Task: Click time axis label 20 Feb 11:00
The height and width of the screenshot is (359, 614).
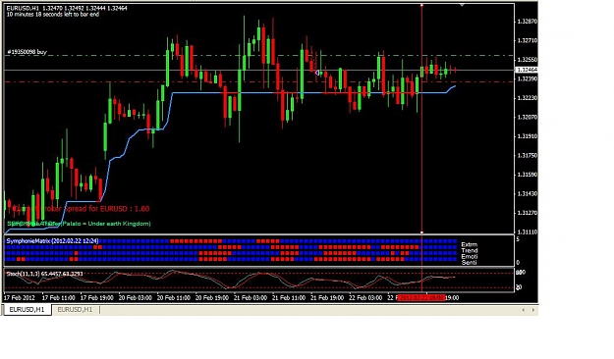Action: pyautogui.click(x=174, y=298)
